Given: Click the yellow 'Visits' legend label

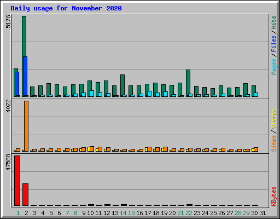Looking at the screenshot, I should click(273, 119).
